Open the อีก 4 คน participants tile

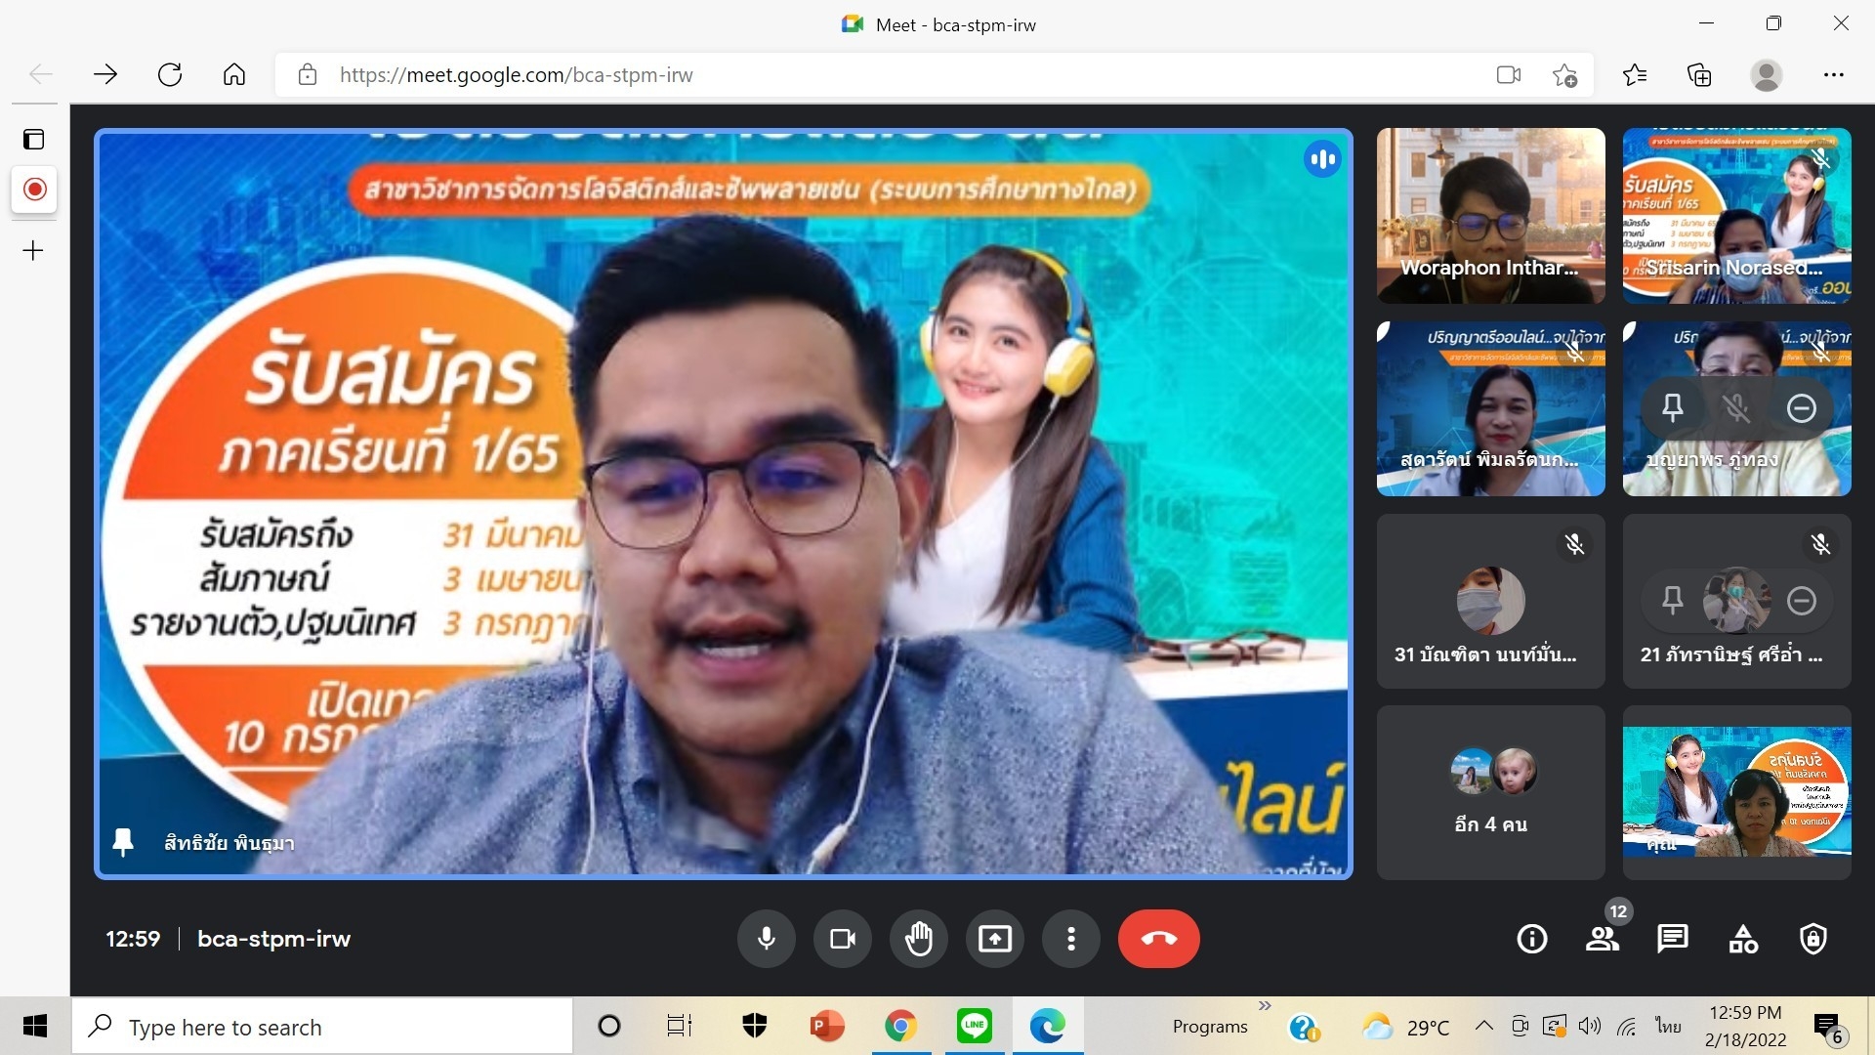(1490, 792)
